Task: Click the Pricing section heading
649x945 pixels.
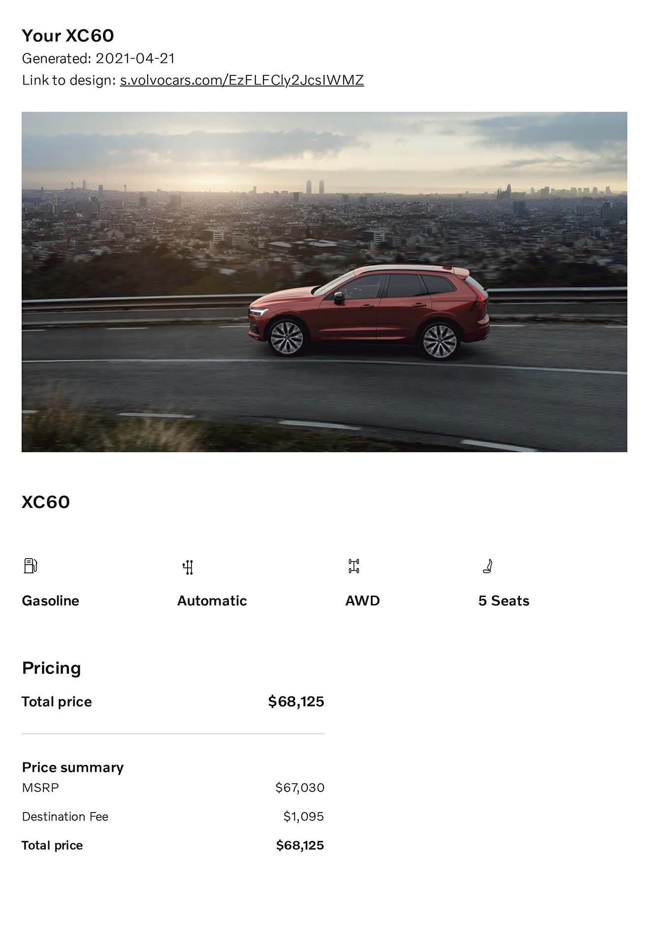Action: coord(51,668)
